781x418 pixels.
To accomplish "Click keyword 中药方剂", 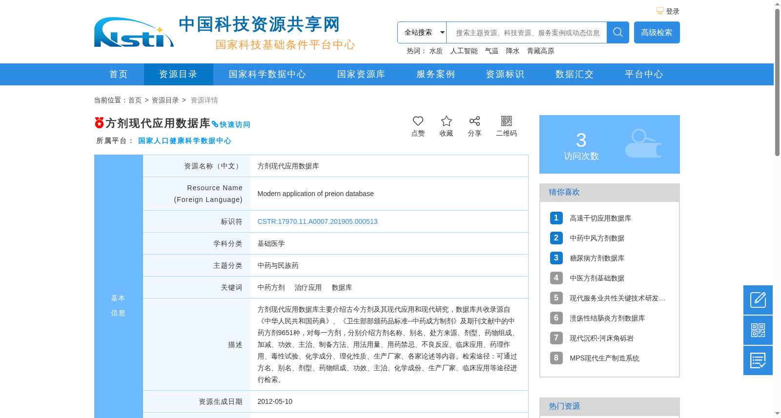I will (x=271, y=287).
